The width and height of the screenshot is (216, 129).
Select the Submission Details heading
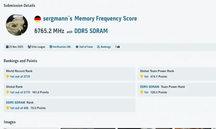click(x=20, y=5)
